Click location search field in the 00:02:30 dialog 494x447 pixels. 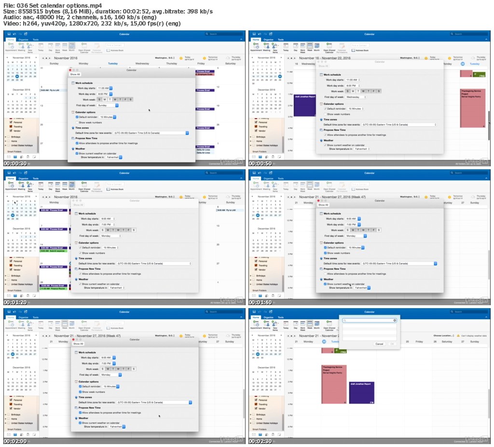370,320
